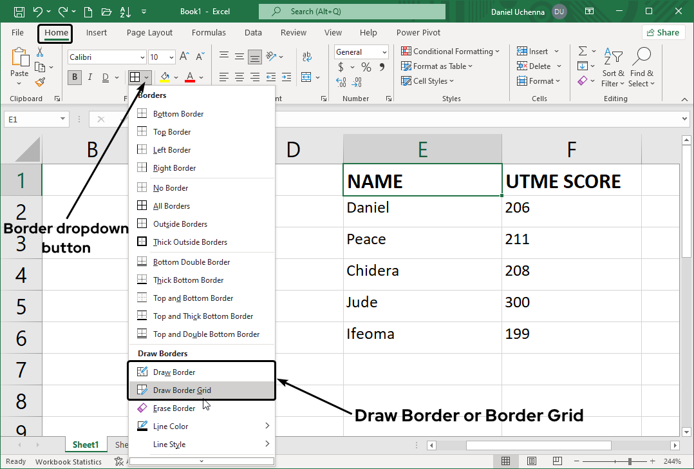Switch to the Formulas ribbon tab

point(209,32)
